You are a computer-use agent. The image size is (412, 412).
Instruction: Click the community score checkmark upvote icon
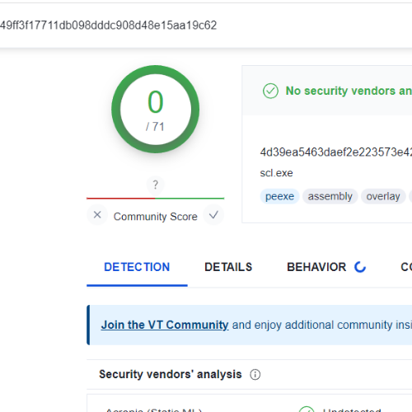click(213, 215)
